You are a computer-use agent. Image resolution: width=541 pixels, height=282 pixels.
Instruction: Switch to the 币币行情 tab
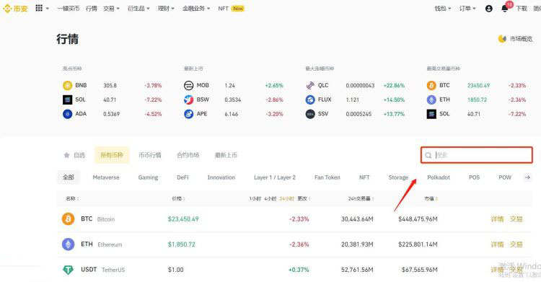pyautogui.click(x=150, y=155)
